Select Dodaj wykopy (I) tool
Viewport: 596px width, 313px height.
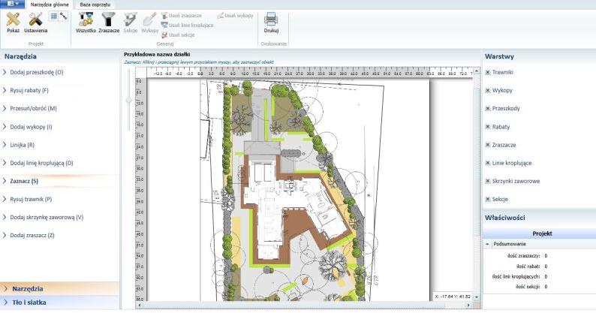[x=31, y=127]
